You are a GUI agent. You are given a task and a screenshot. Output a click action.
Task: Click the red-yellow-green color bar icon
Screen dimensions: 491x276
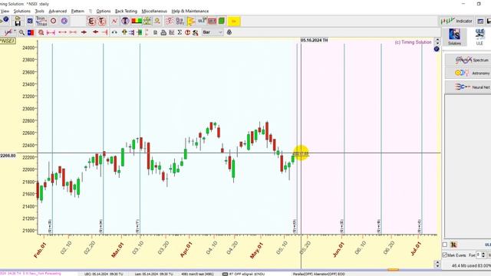pos(137,21)
